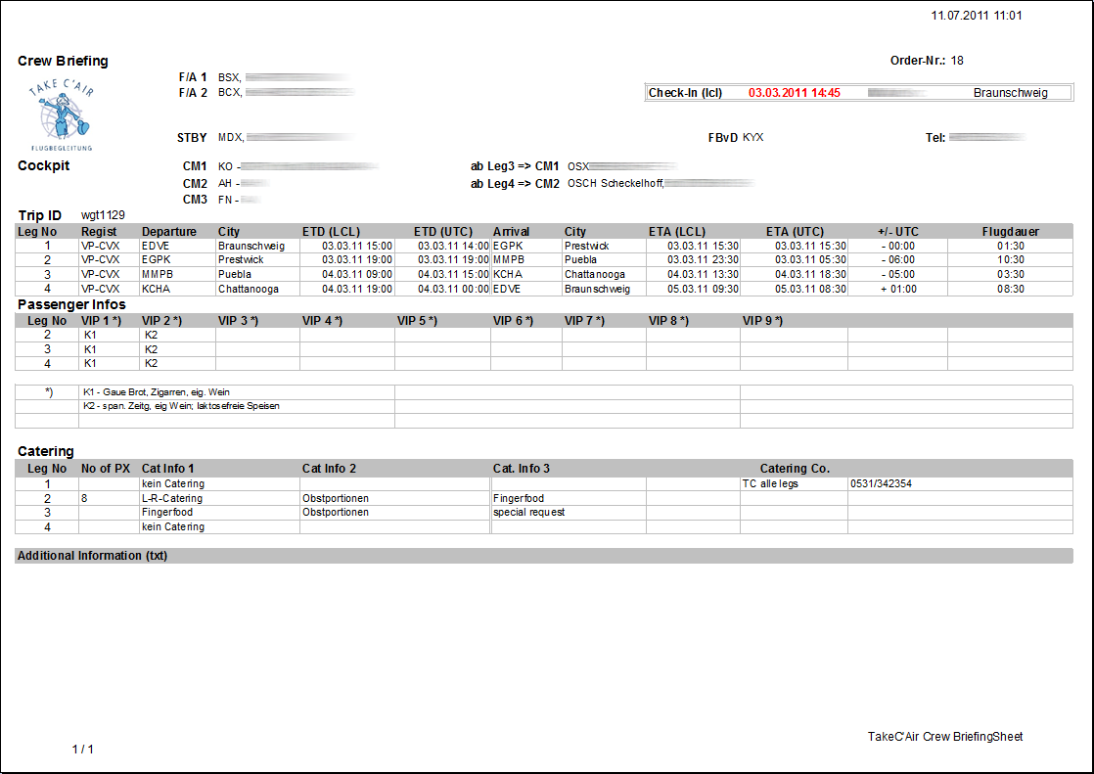The width and height of the screenshot is (1094, 774).
Task: Select the K1 legend note about Gaue Brot
Action: tap(157, 392)
